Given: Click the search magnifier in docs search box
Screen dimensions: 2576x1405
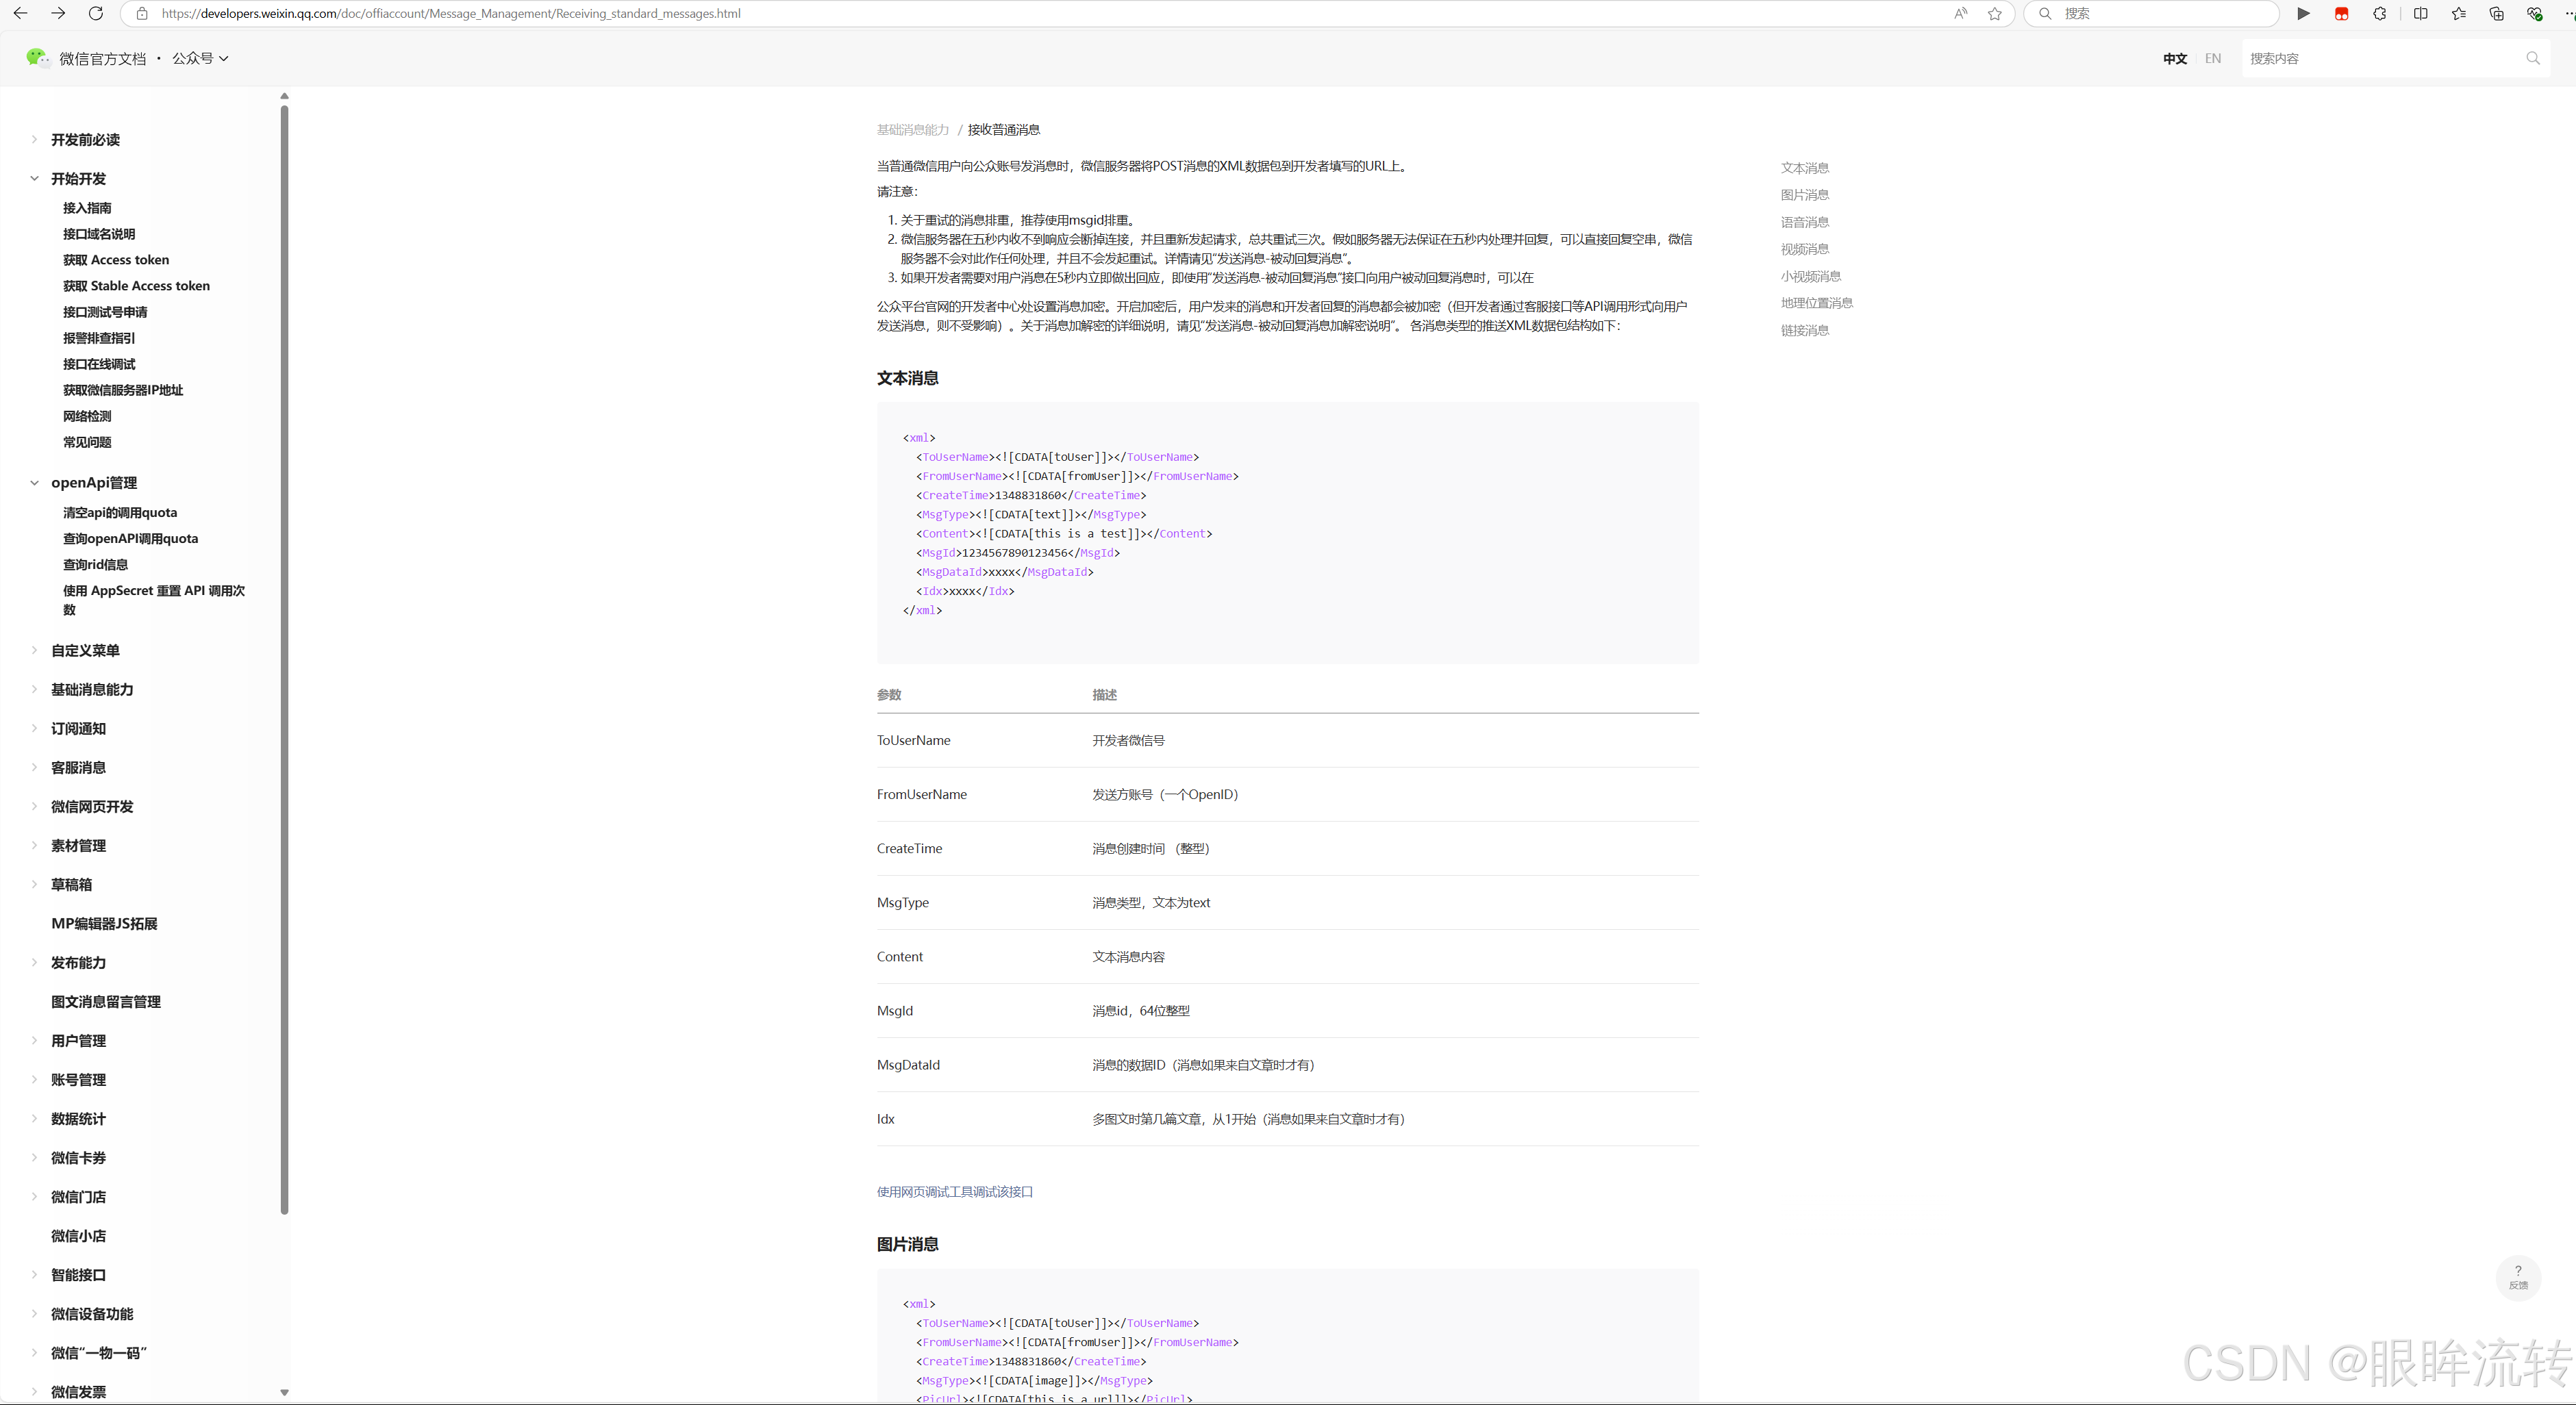Looking at the screenshot, I should click(x=2532, y=58).
